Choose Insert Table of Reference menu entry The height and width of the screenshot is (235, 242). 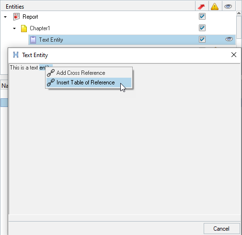click(x=89, y=82)
